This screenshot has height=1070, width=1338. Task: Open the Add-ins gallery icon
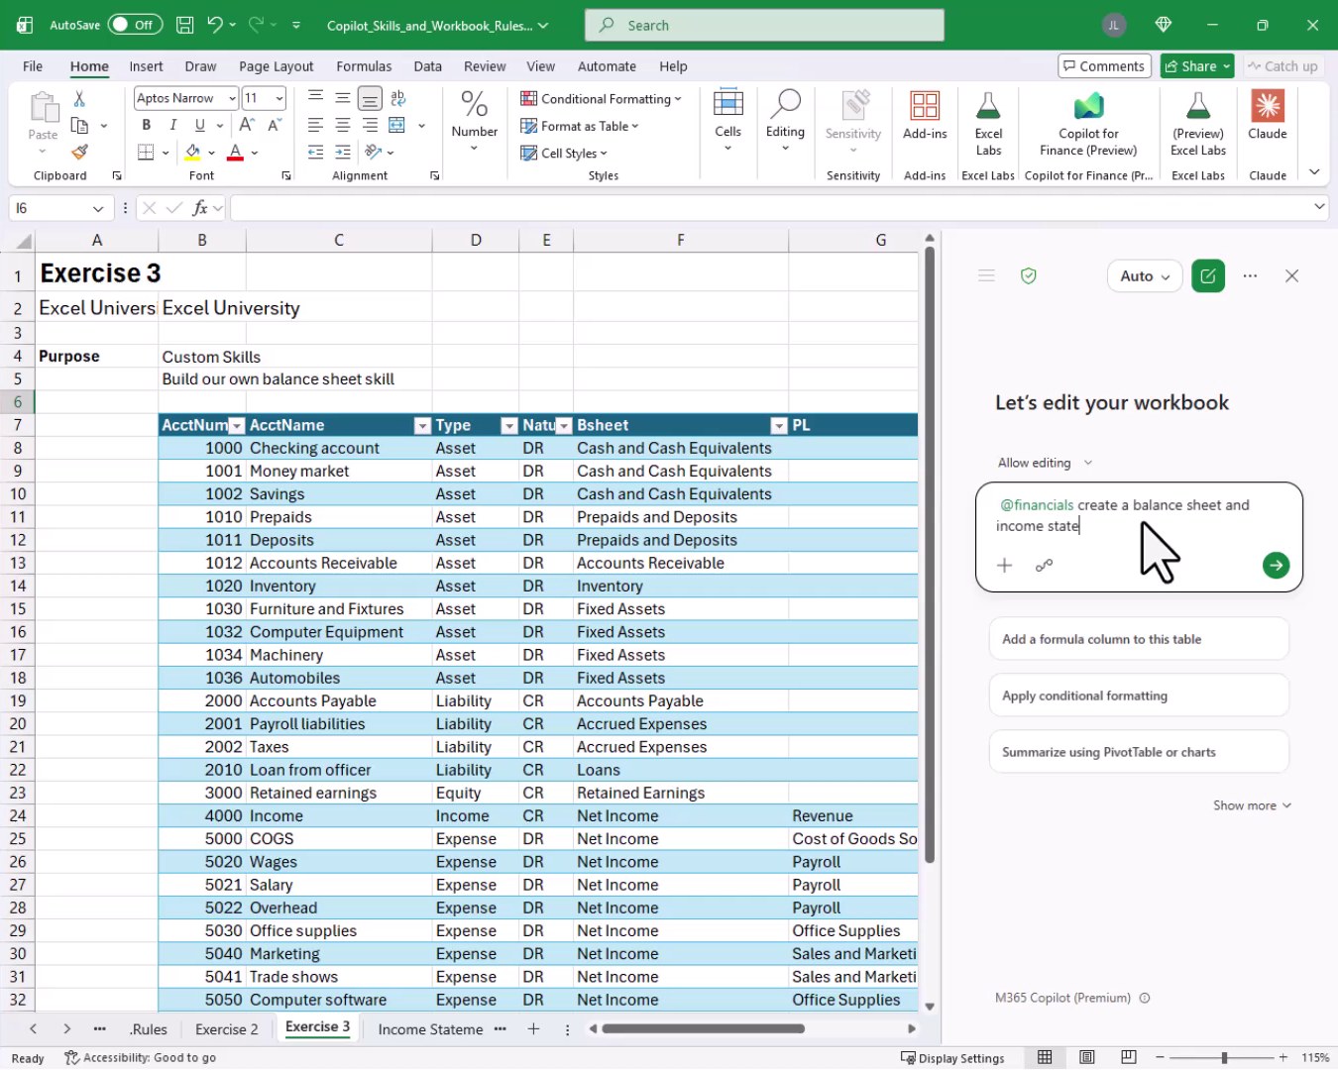coord(925,115)
